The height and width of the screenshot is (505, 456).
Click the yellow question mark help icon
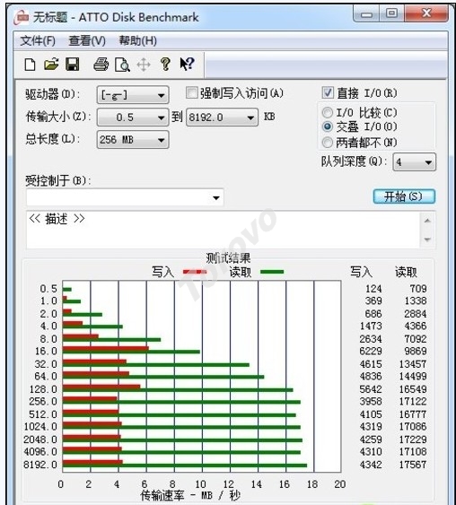click(165, 64)
